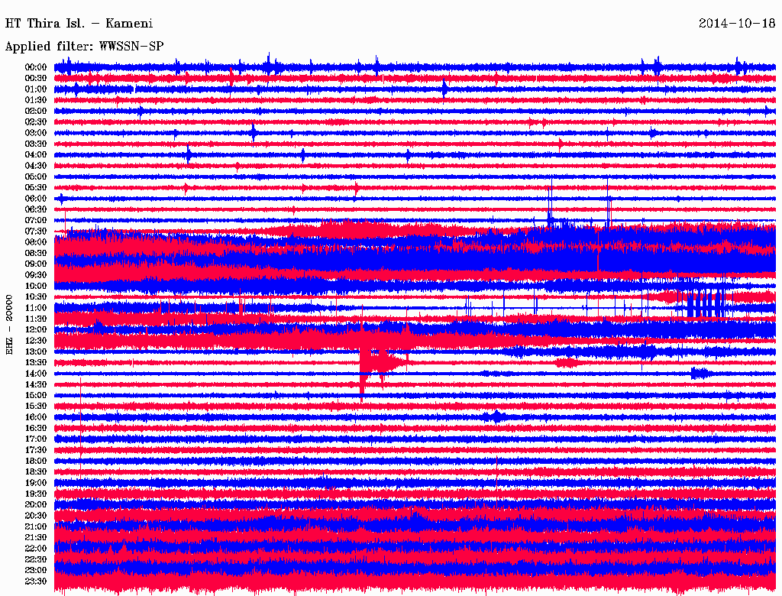Select the 21:30 time label

(36, 538)
